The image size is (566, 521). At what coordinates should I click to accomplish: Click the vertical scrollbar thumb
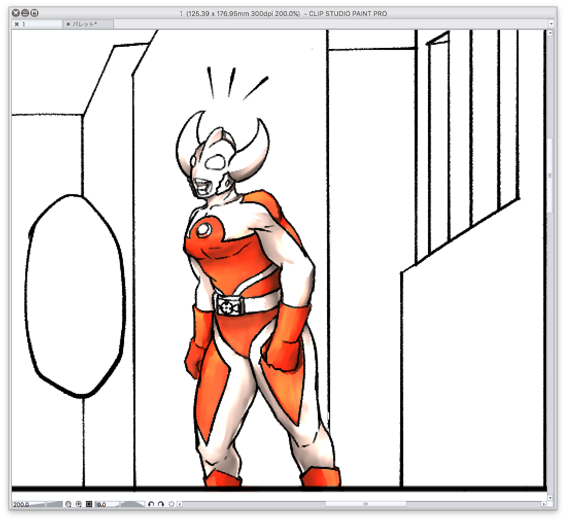click(x=550, y=176)
